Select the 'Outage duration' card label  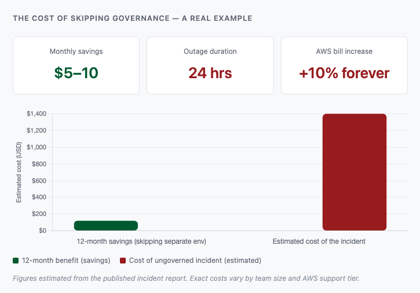pos(210,52)
